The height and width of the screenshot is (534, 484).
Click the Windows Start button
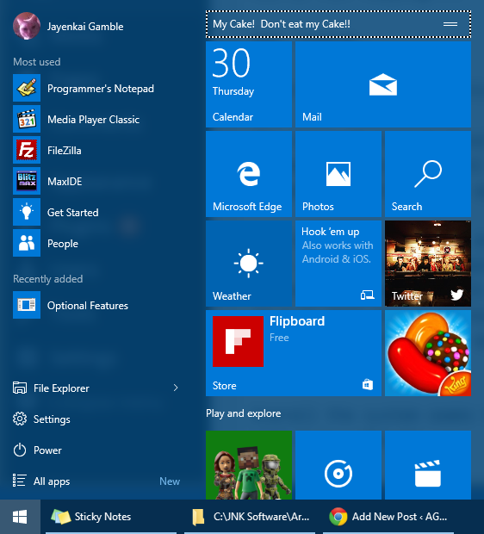(x=20, y=517)
